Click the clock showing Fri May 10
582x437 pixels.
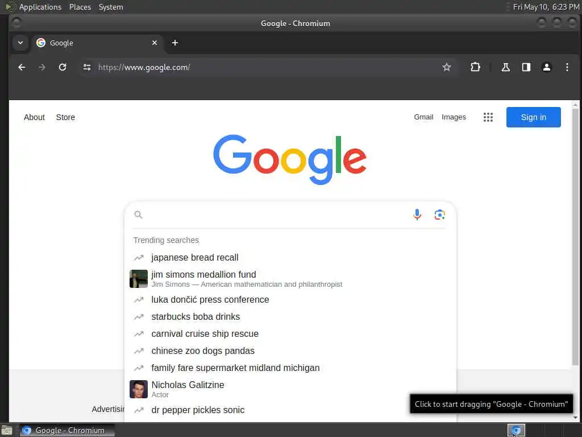click(x=546, y=7)
